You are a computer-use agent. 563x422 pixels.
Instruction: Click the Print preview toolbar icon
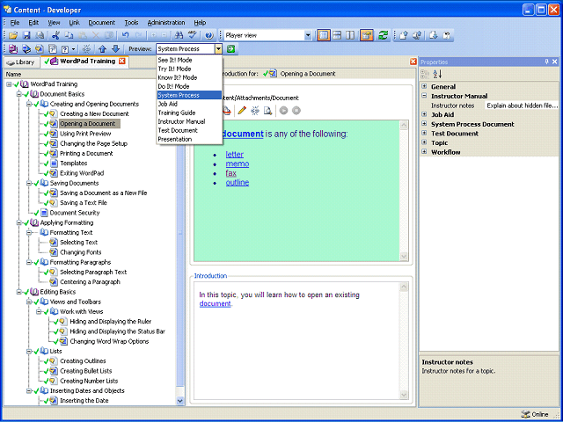click(40, 35)
